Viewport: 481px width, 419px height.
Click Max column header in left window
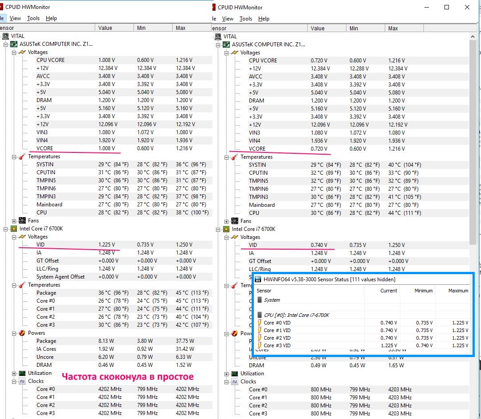pyautogui.click(x=192, y=28)
